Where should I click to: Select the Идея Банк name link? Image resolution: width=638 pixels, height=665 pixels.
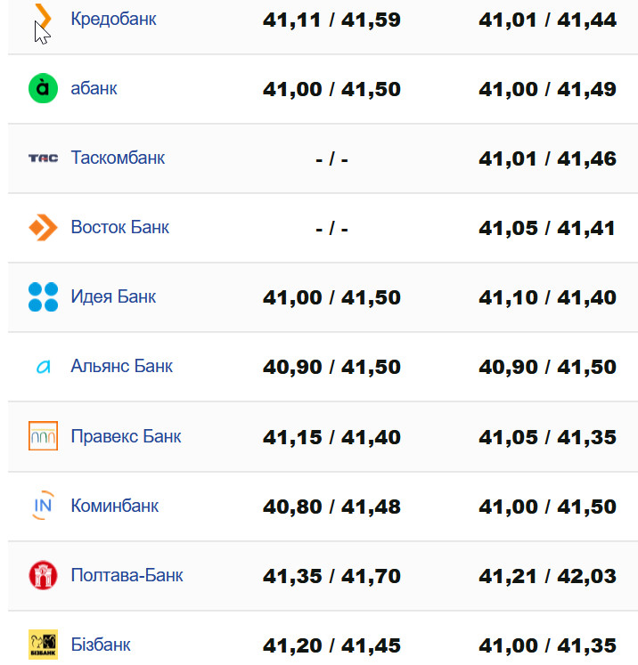tap(113, 297)
